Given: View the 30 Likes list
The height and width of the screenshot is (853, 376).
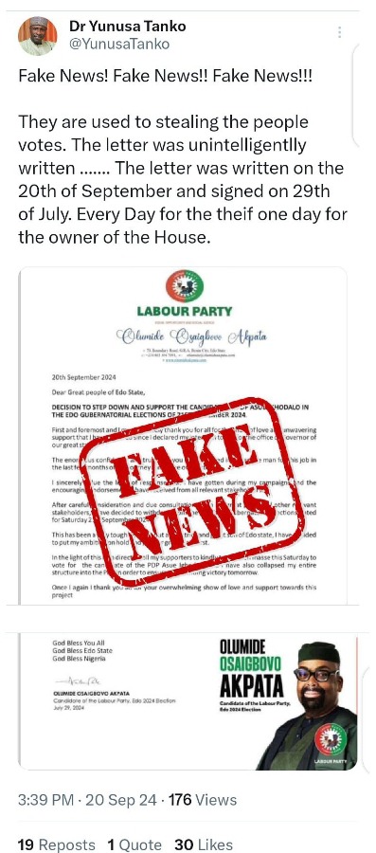Looking at the screenshot, I should 204,844.
